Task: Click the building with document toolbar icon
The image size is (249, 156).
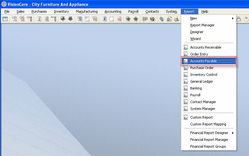Action: click(x=169, y=19)
